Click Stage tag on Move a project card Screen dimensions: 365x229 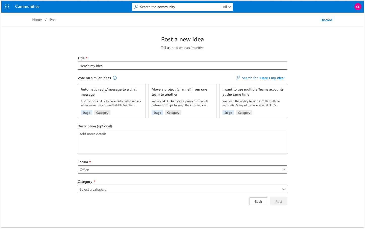click(x=157, y=113)
